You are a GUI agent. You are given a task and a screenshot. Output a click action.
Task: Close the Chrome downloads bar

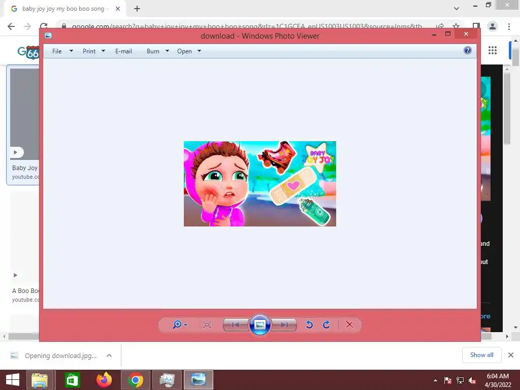coord(511,355)
